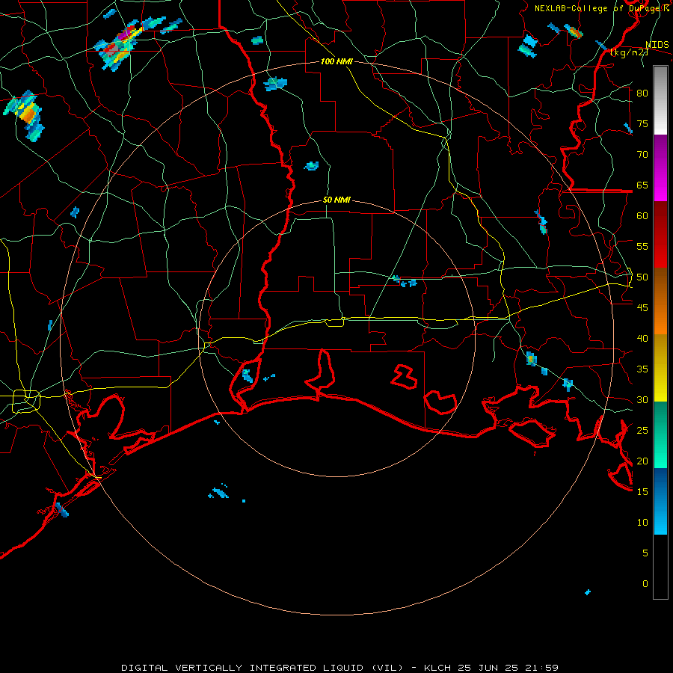Screen dimensions: 673x673
Task: Select the brown-orange segment of the color scale
Action: [660, 301]
